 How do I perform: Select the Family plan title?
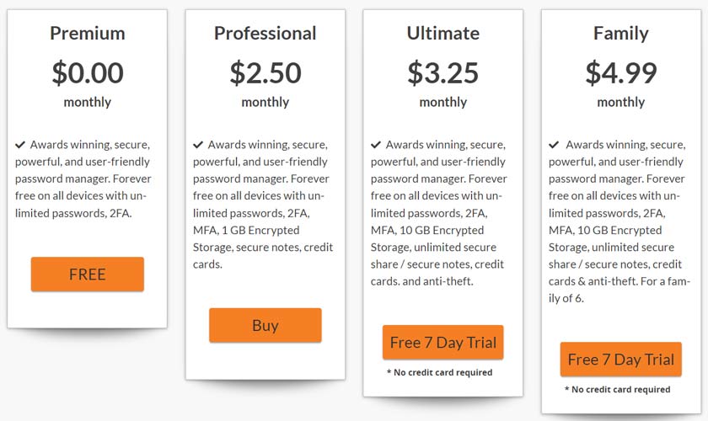621,34
